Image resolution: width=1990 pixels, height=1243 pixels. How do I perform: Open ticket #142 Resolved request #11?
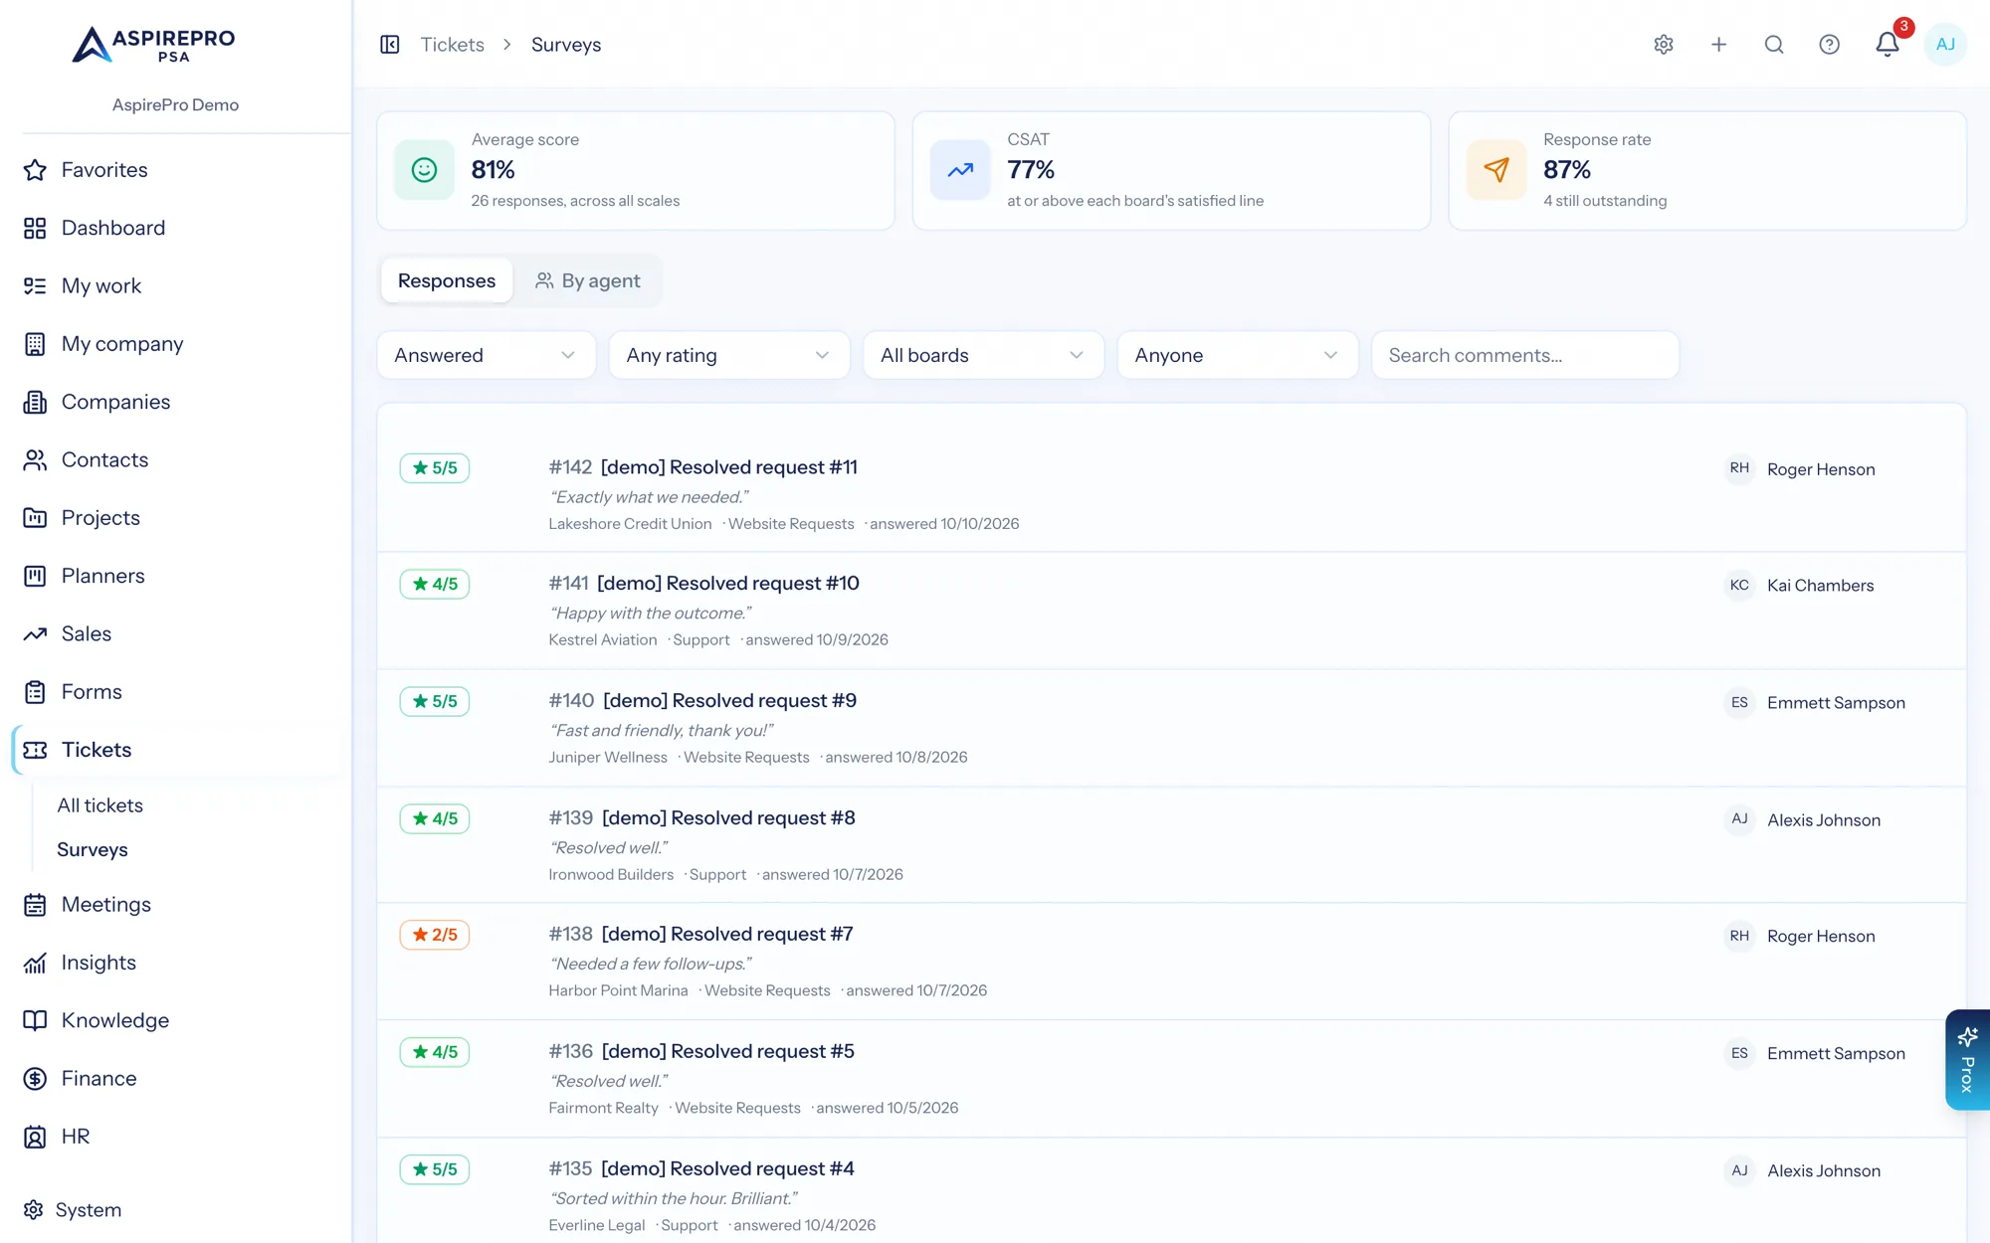(703, 467)
